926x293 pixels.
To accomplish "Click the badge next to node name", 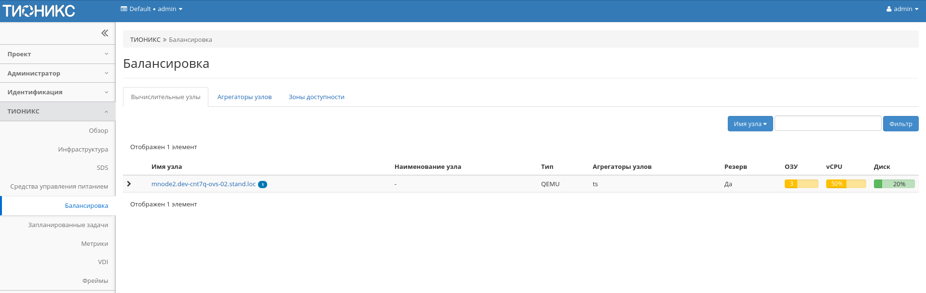I will [x=262, y=184].
